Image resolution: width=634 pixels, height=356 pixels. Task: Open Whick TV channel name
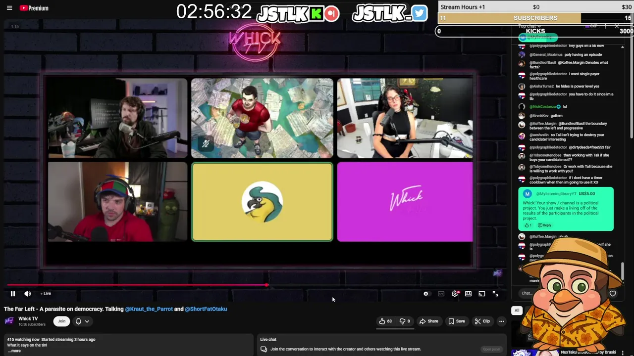click(x=28, y=319)
